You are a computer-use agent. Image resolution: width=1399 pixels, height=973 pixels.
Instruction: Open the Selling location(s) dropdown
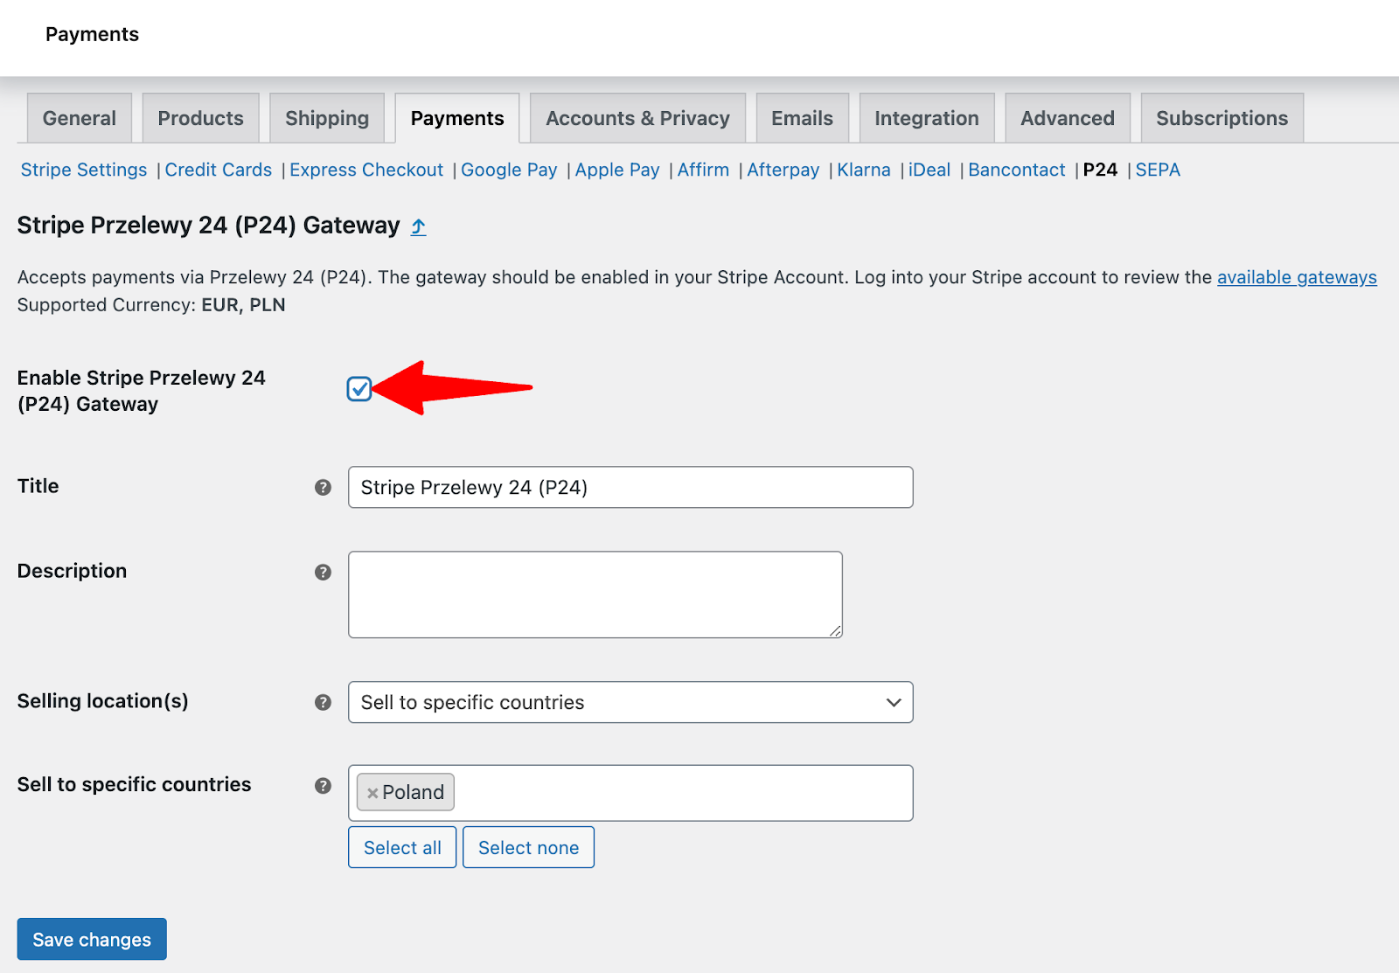pyautogui.click(x=630, y=702)
